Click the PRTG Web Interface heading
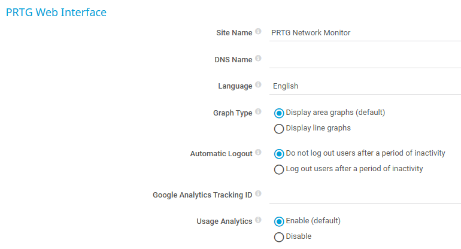The width and height of the screenshot is (461, 249). pyautogui.click(x=56, y=12)
